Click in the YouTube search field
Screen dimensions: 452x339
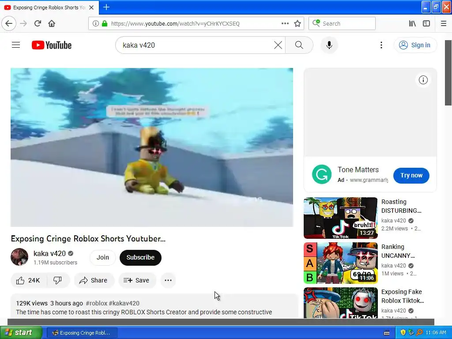tap(196, 45)
